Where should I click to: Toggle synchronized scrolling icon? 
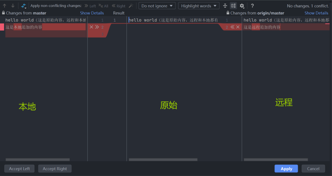[x=233, y=5]
